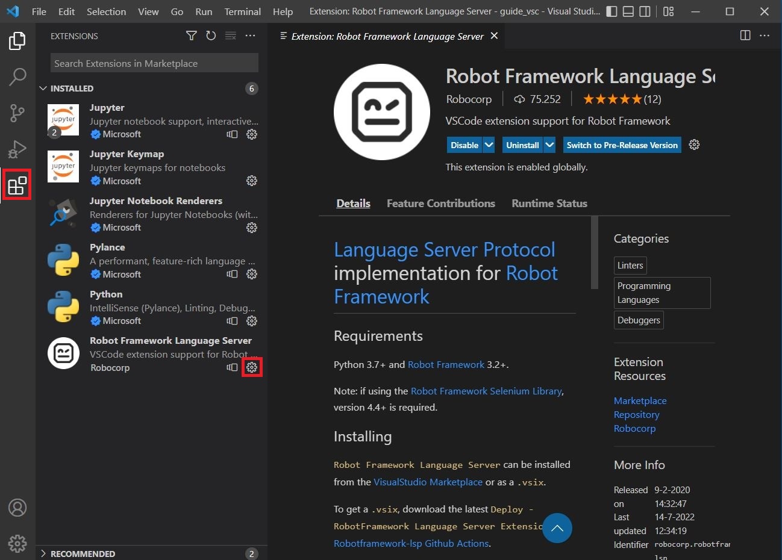
Task: Click the Linters category tag
Action: point(630,266)
